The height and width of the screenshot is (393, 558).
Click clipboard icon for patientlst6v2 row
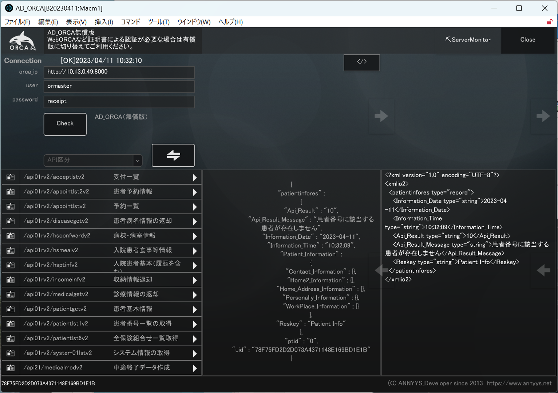[x=11, y=338]
